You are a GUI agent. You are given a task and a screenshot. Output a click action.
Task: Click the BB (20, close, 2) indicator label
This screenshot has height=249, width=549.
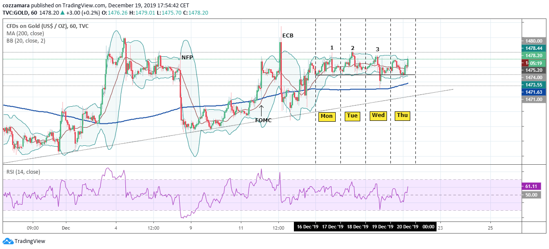[x=26, y=41]
